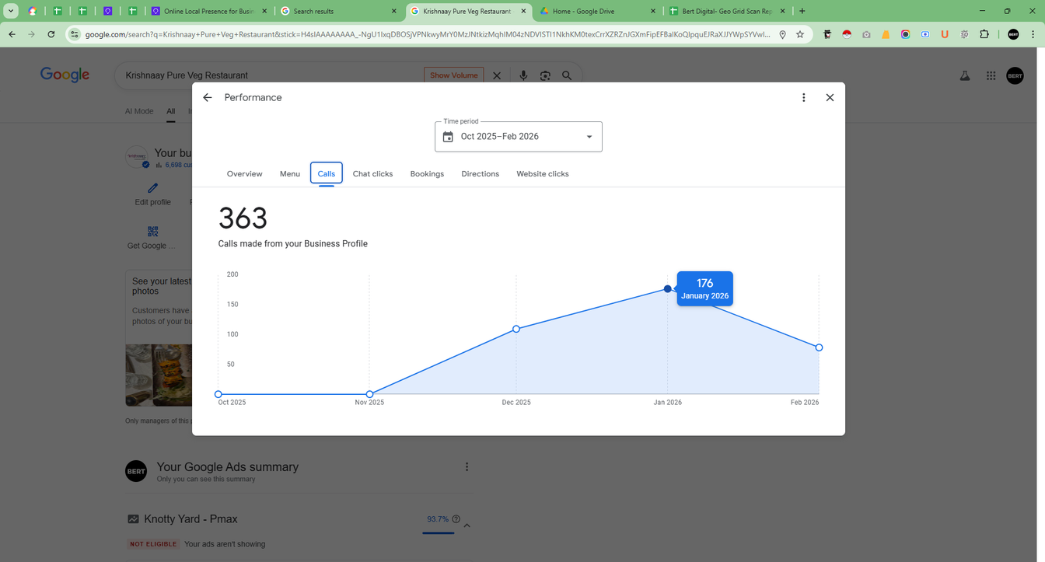1045x562 pixels.
Task: Reload the current page
Action: (x=51, y=34)
